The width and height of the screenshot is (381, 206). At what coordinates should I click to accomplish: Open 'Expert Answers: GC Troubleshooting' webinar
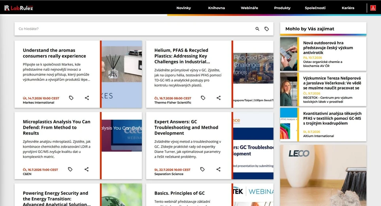(186, 127)
